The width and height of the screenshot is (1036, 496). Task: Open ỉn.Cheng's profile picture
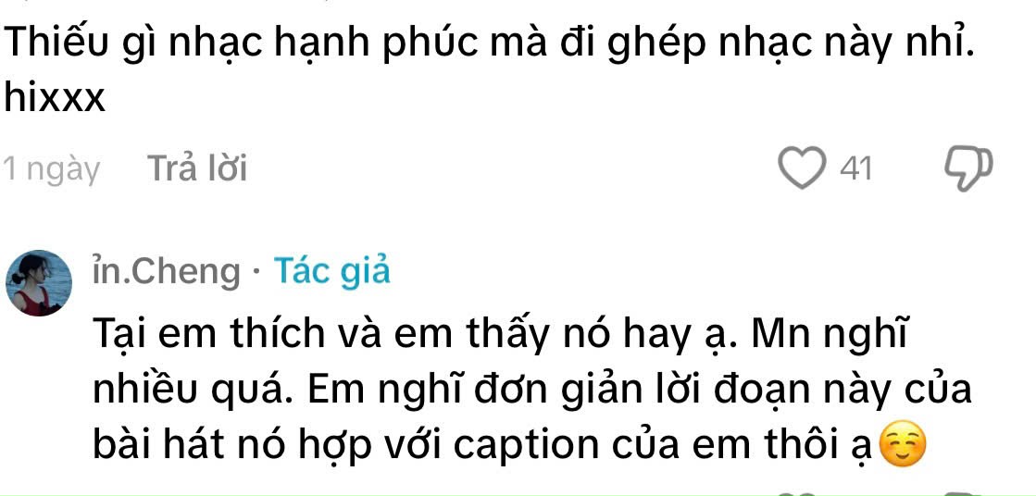click(x=38, y=282)
